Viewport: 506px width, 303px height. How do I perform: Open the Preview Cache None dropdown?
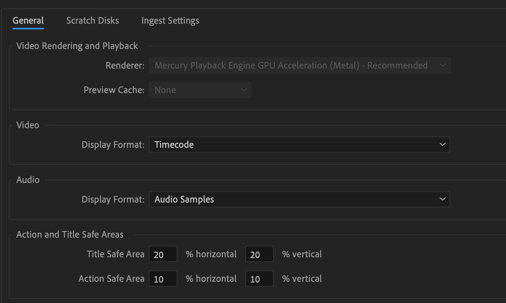click(x=200, y=90)
